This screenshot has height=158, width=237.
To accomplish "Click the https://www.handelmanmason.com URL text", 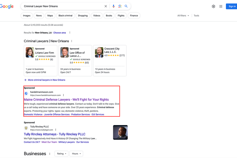I will [x=45, y=95].
